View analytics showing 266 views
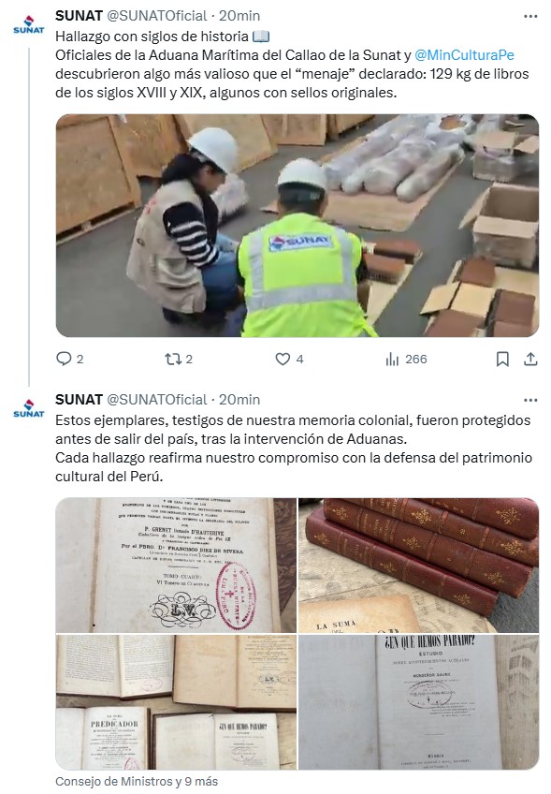 pyautogui.click(x=406, y=359)
